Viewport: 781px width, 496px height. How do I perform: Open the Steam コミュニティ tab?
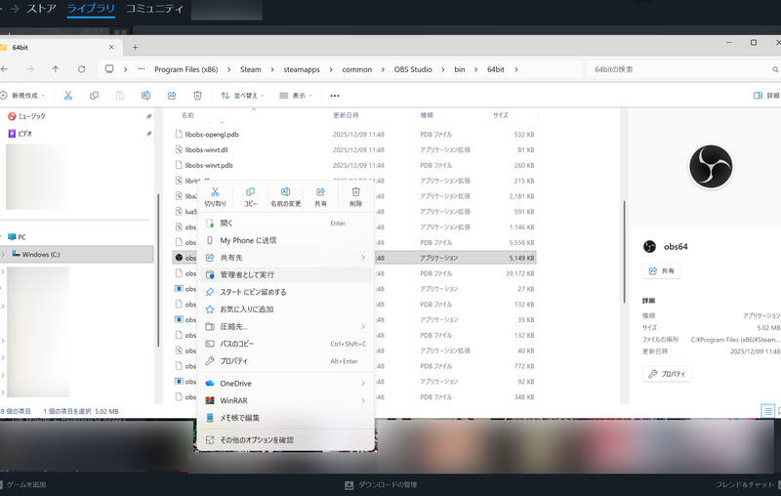coord(154,9)
